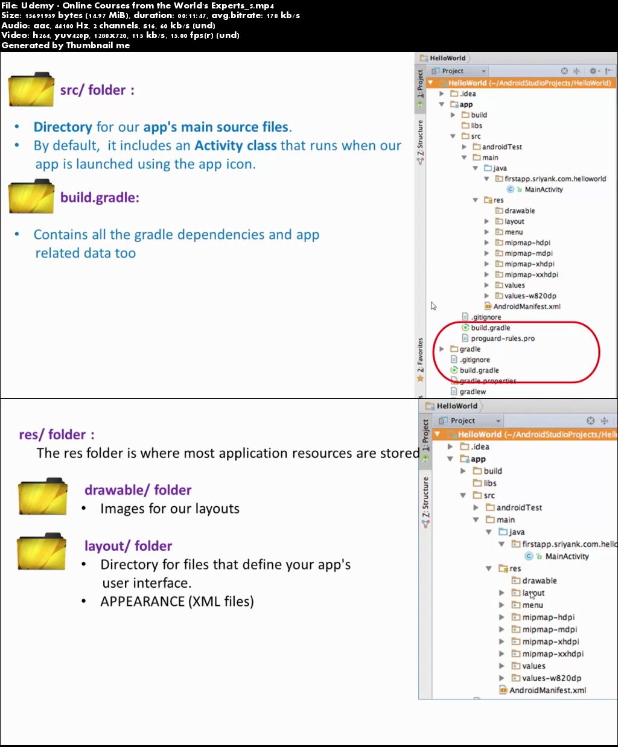Click java folder icon in src/ folder slide
The width and height of the screenshot is (618, 747).
488,168
